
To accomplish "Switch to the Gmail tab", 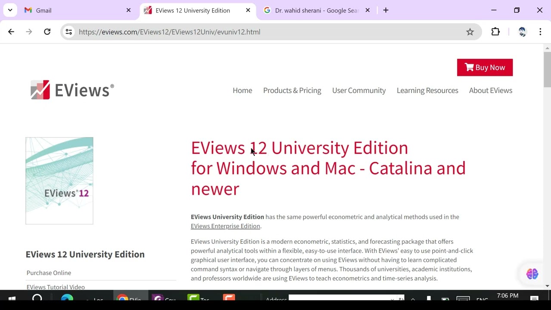I will coord(77,10).
